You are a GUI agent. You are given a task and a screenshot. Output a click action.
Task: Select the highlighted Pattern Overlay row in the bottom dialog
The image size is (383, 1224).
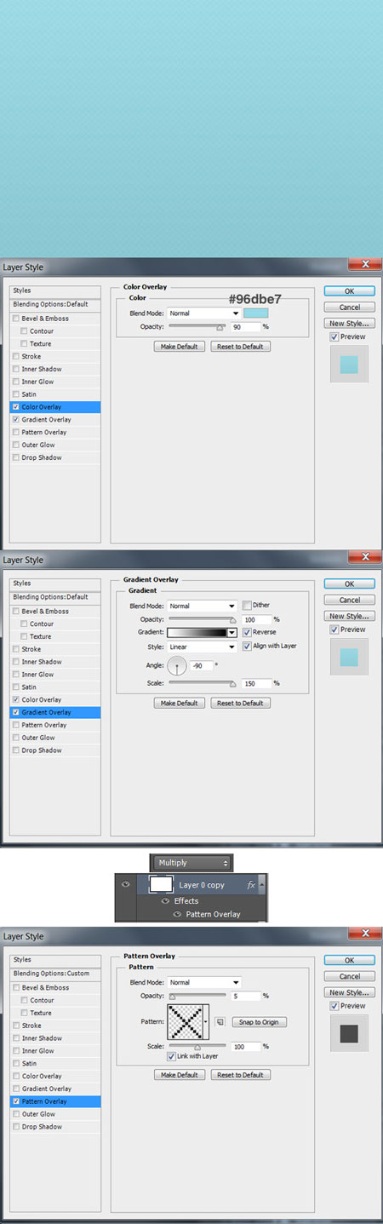click(55, 1101)
